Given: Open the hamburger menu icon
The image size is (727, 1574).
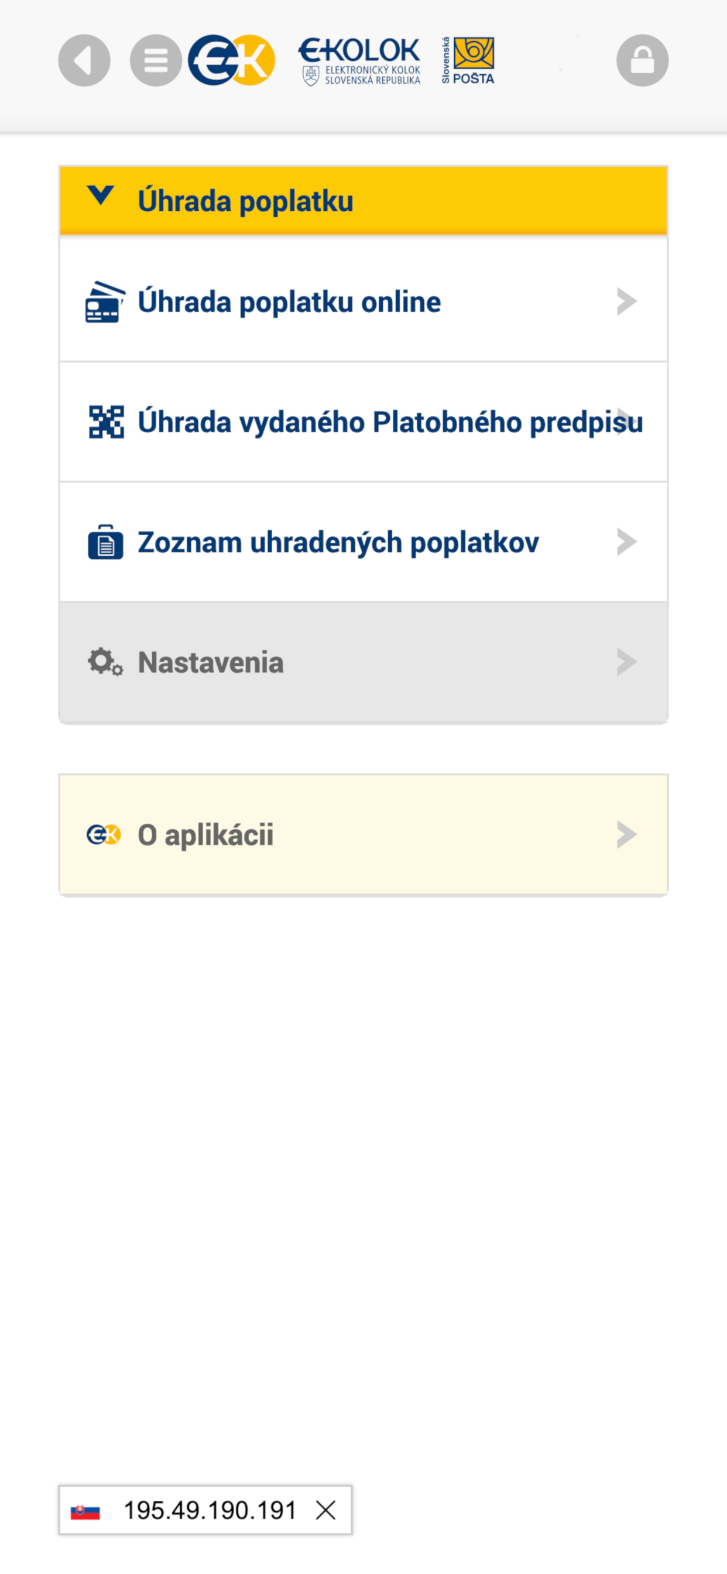Looking at the screenshot, I should [x=156, y=60].
